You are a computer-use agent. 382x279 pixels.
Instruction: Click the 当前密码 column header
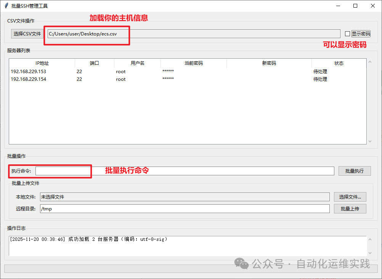tap(194, 63)
